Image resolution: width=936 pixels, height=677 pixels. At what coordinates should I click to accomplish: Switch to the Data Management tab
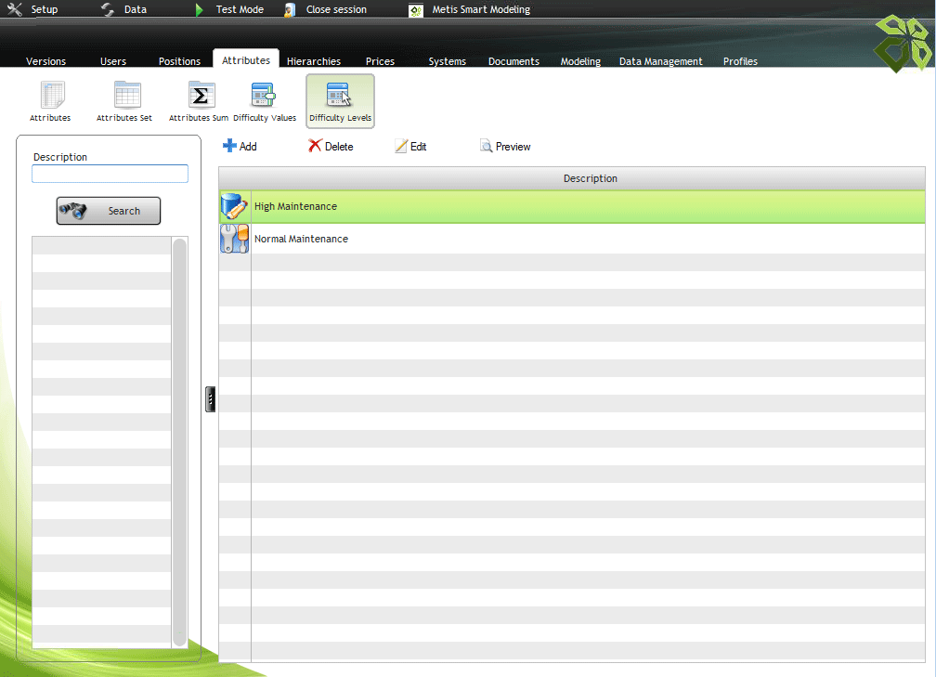tap(660, 61)
